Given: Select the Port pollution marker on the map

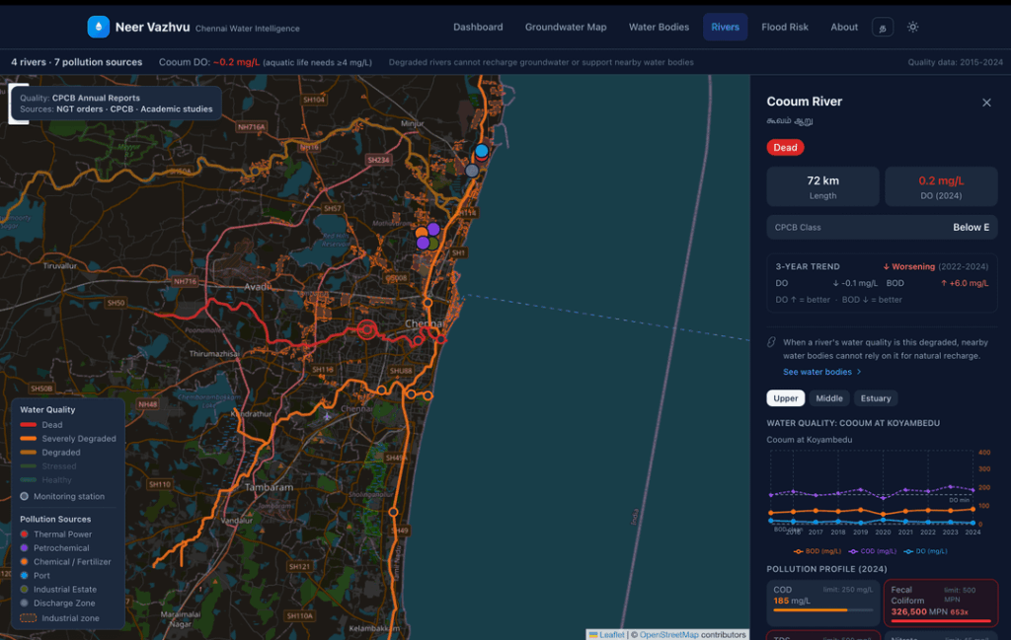Looking at the screenshot, I should 480,152.
